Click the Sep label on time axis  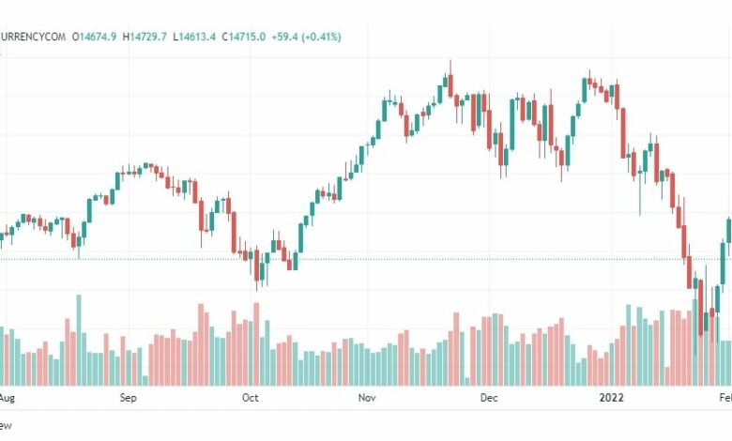128,398
